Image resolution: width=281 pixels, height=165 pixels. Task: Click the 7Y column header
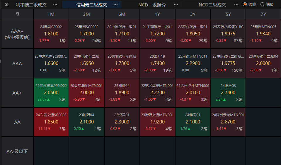pos(263,14)
